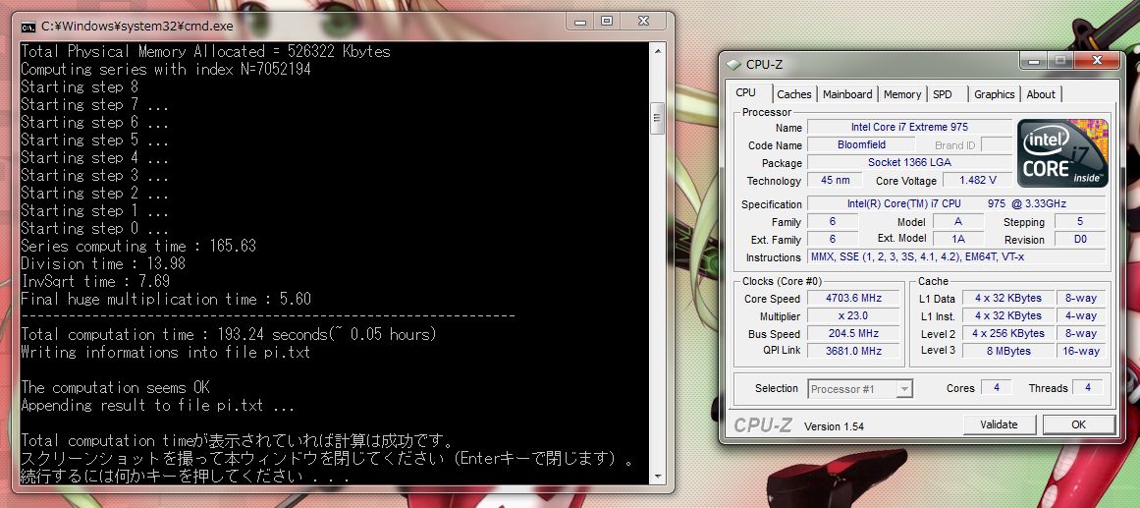
Task: Minimize the CPU-Z window
Action: tap(1032, 61)
